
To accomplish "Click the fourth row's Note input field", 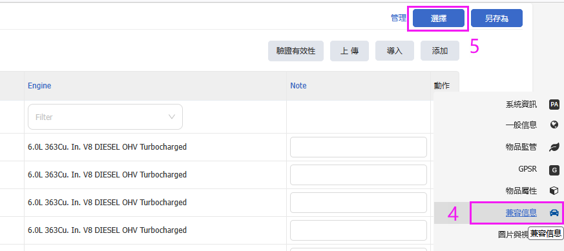I will tap(359, 230).
